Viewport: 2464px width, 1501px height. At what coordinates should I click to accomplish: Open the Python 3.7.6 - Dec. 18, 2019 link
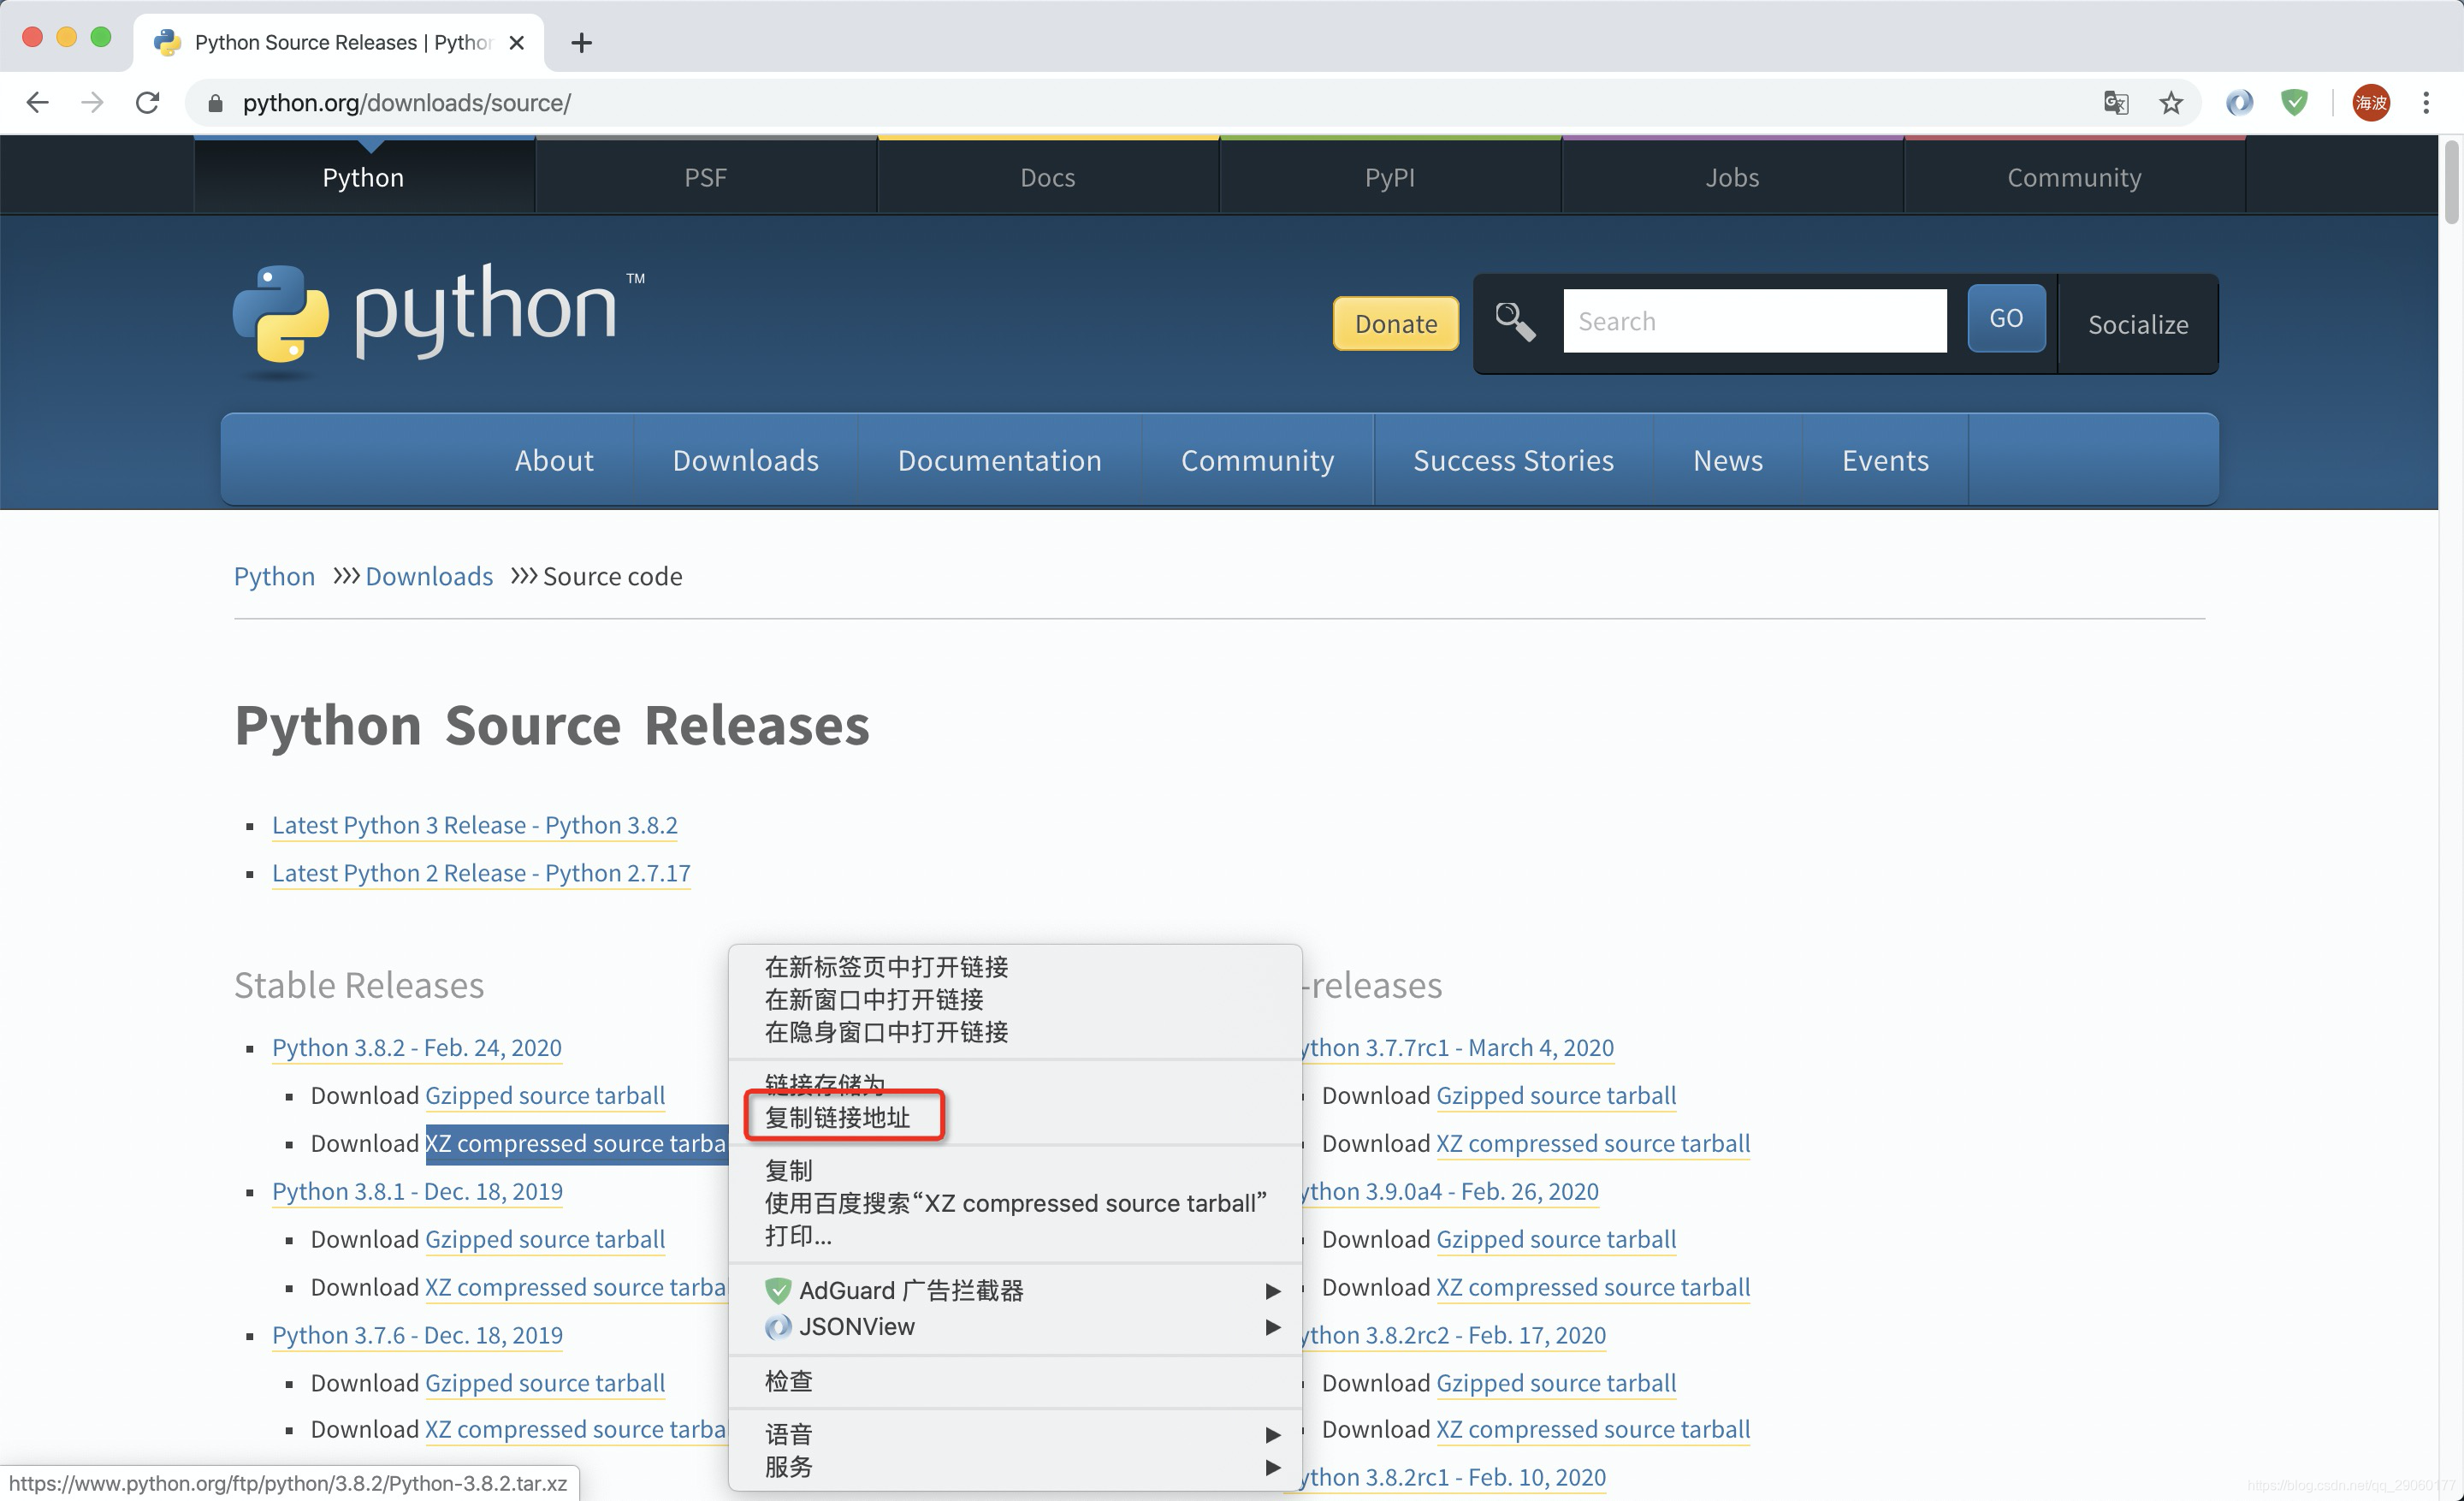click(417, 1335)
